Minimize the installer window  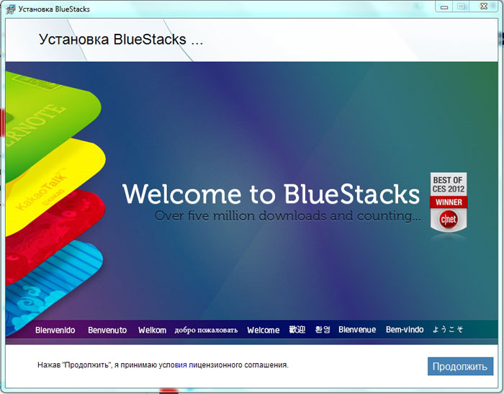(x=444, y=6)
